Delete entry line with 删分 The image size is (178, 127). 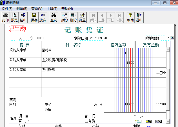click(x=74, y=18)
